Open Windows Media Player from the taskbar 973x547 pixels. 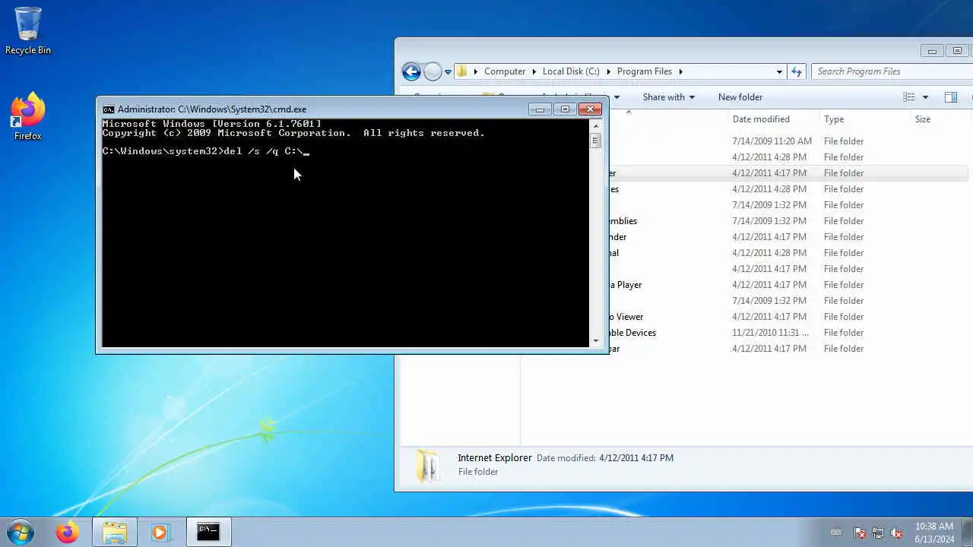[160, 533]
